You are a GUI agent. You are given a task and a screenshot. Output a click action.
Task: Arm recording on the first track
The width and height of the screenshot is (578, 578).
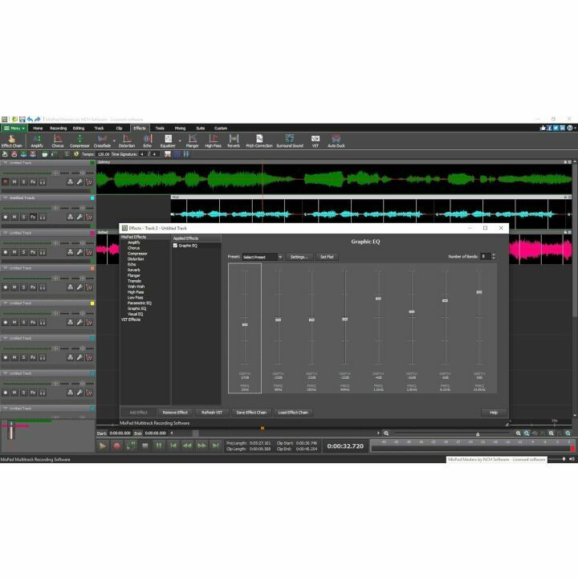tap(5, 181)
